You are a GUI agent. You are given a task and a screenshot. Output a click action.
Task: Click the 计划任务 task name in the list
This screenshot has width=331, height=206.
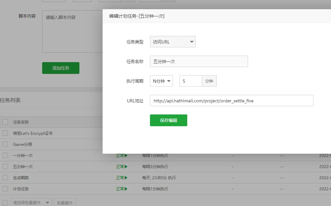21,189
